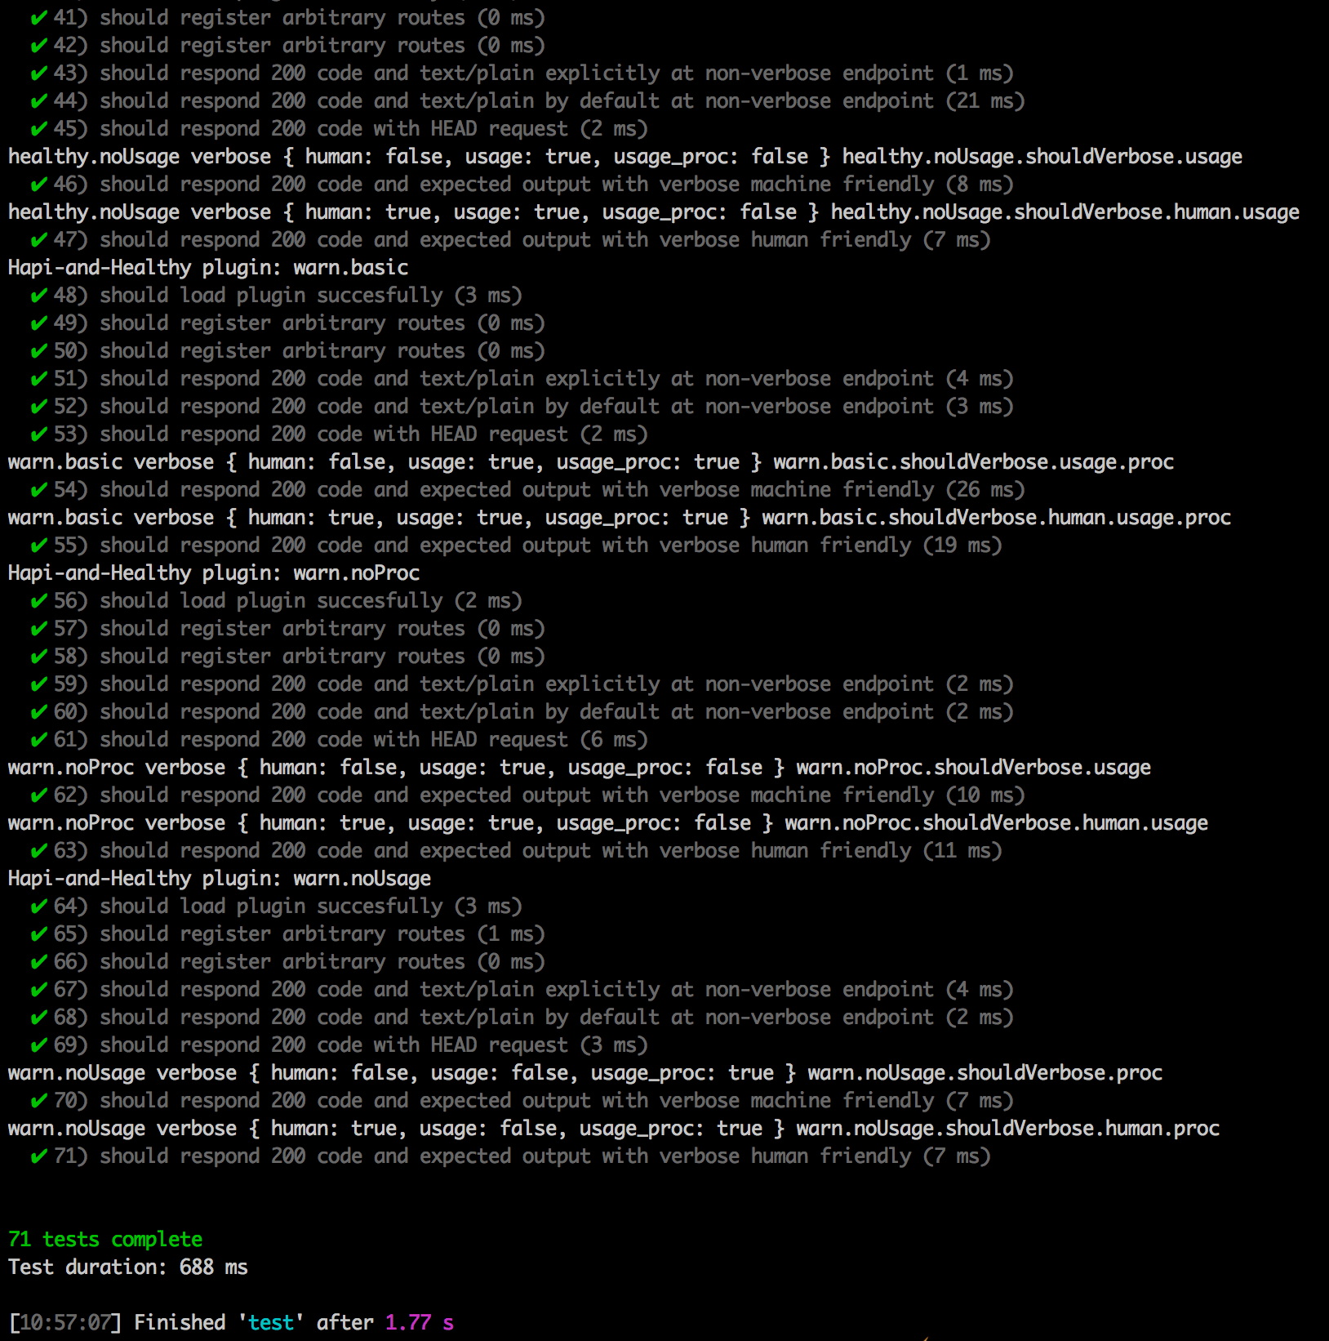Select the green '71 tests complete' summary line
The image size is (1329, 1341).
104,1239
